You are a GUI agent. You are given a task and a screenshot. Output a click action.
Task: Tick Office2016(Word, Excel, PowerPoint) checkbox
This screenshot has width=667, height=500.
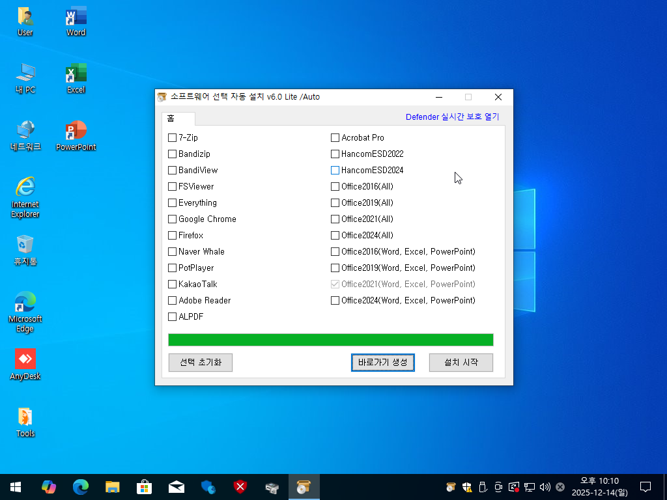pyautogui.click(x=335, y=252)
